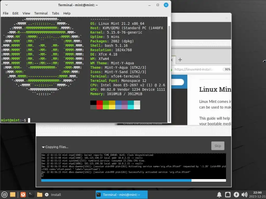Viewport: 266px width, 199px height.
Task: Open the Tabs menu in Terminal
Action: pyautogui.click(x=56, y=13)
